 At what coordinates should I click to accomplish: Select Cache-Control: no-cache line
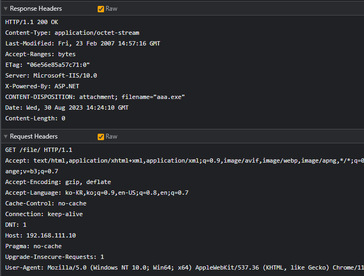[46, 203]
